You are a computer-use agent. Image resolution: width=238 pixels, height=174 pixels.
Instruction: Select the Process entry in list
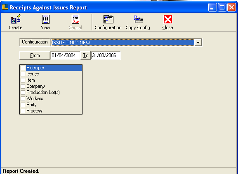coord(34,111)
